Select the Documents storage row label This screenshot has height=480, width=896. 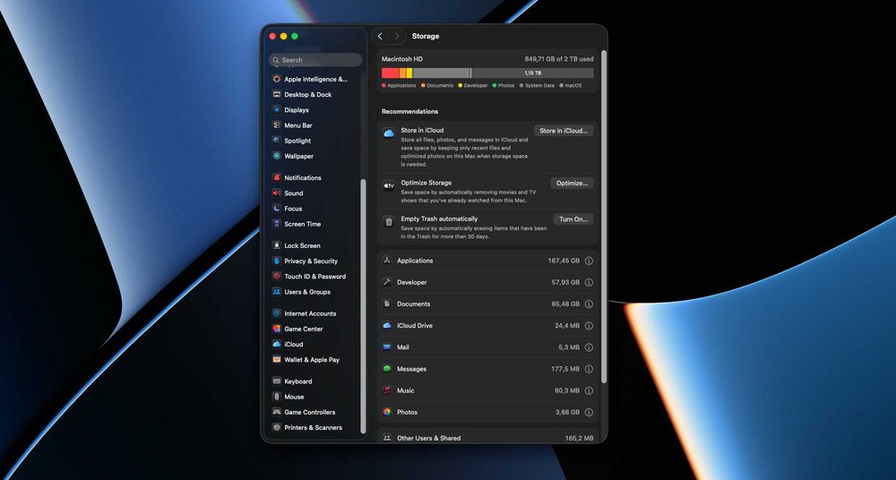pyautogui.click(x=414, y=304)
